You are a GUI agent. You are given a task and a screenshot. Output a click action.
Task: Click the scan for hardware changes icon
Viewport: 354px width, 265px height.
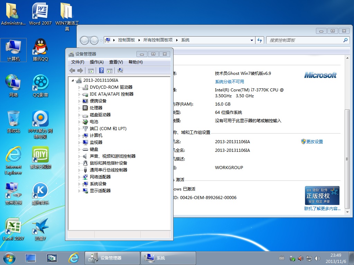tap(120, 70)
